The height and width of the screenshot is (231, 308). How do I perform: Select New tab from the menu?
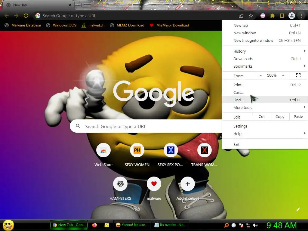pos(265,25)
